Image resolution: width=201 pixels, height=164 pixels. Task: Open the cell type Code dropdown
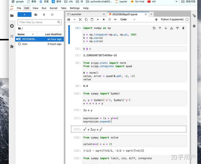(128, 19)
